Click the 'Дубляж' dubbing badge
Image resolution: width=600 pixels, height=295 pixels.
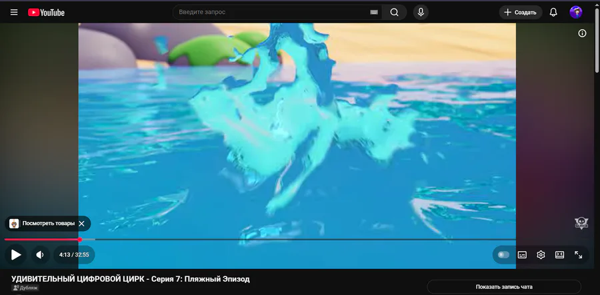[25, 288]
